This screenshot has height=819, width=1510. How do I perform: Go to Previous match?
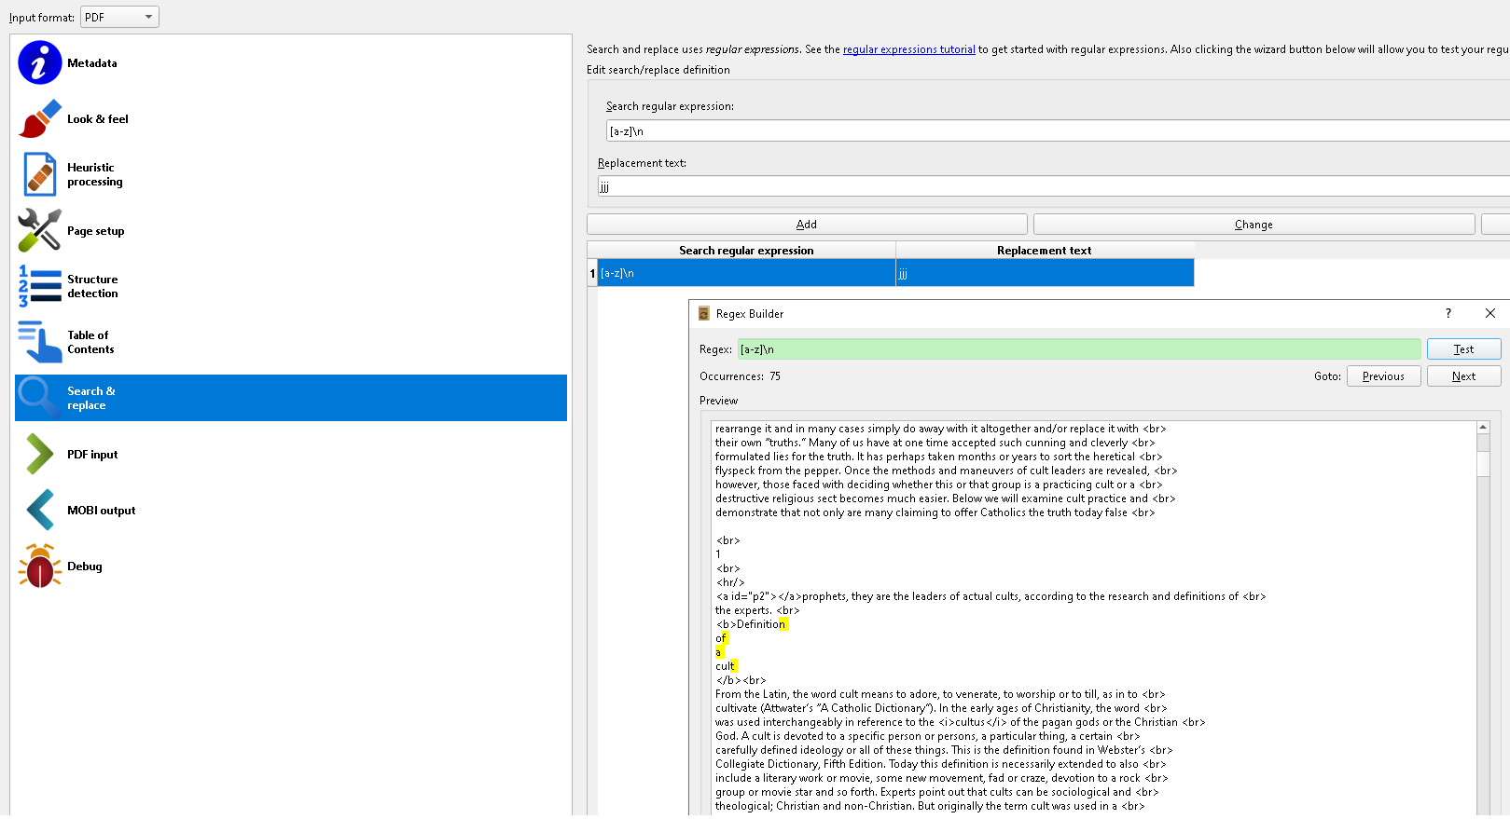1383,376
